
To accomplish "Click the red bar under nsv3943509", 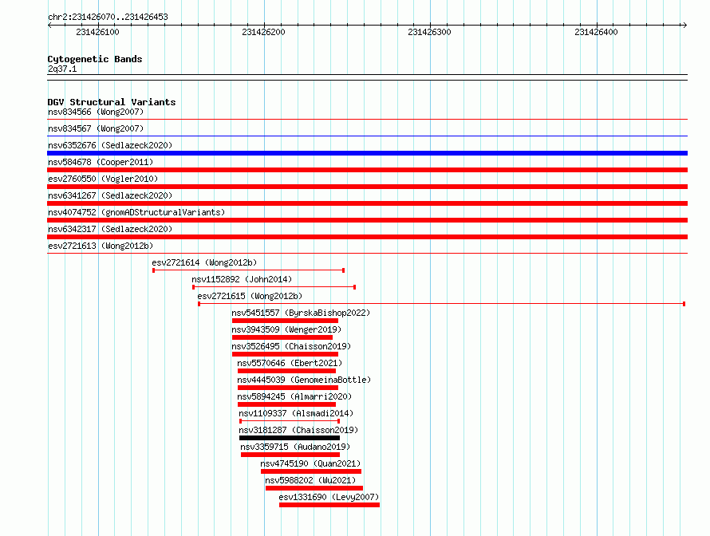I will tap(282, 337).
